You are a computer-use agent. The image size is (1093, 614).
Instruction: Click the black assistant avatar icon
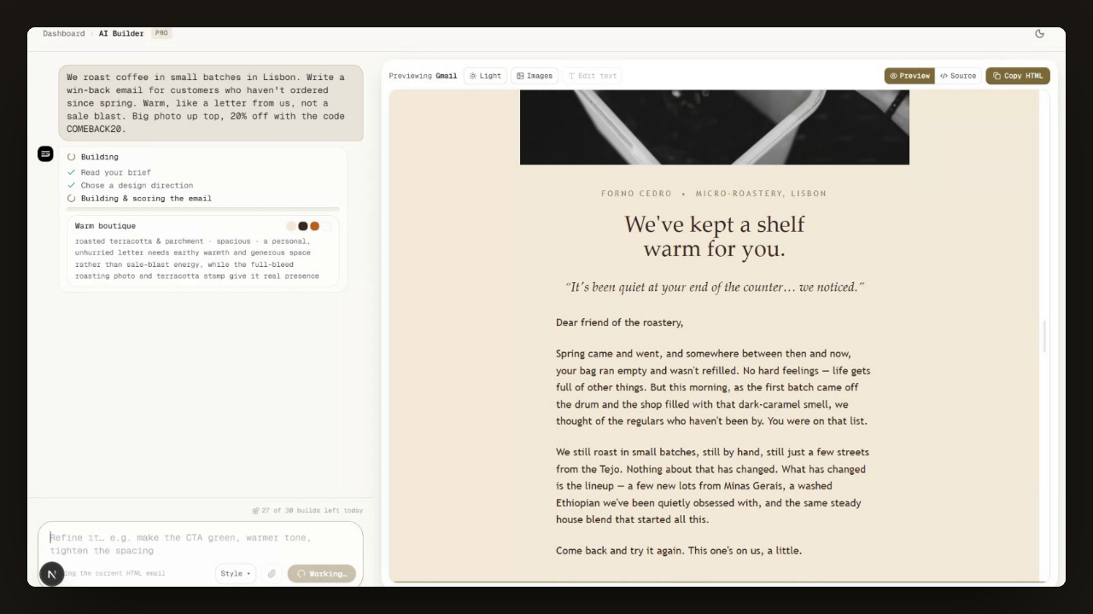[x=45, y=153]
